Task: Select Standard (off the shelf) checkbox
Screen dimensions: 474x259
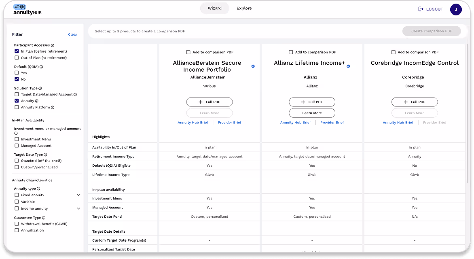Action: [x=17, y=161]
